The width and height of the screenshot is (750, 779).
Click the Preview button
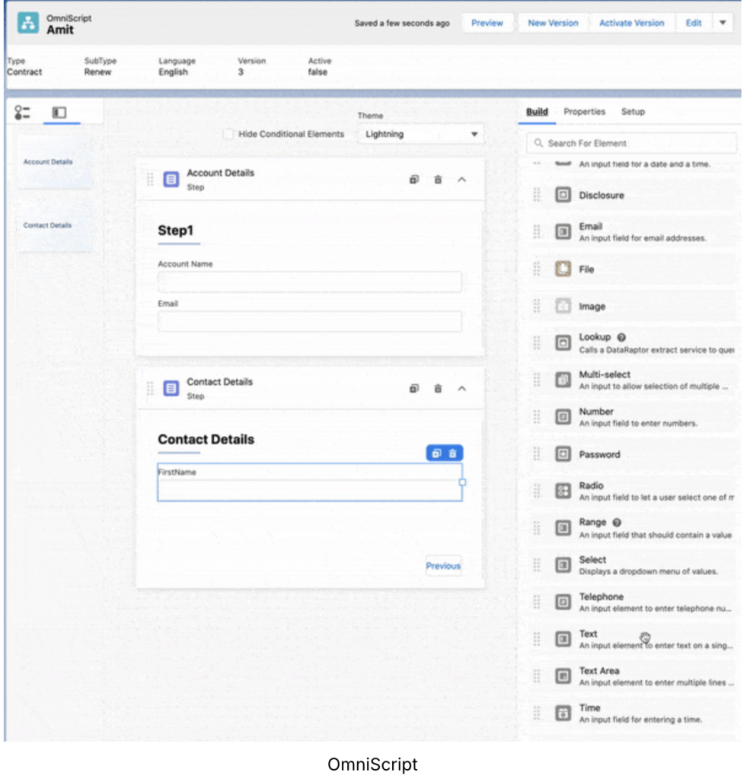click(487, 23)
